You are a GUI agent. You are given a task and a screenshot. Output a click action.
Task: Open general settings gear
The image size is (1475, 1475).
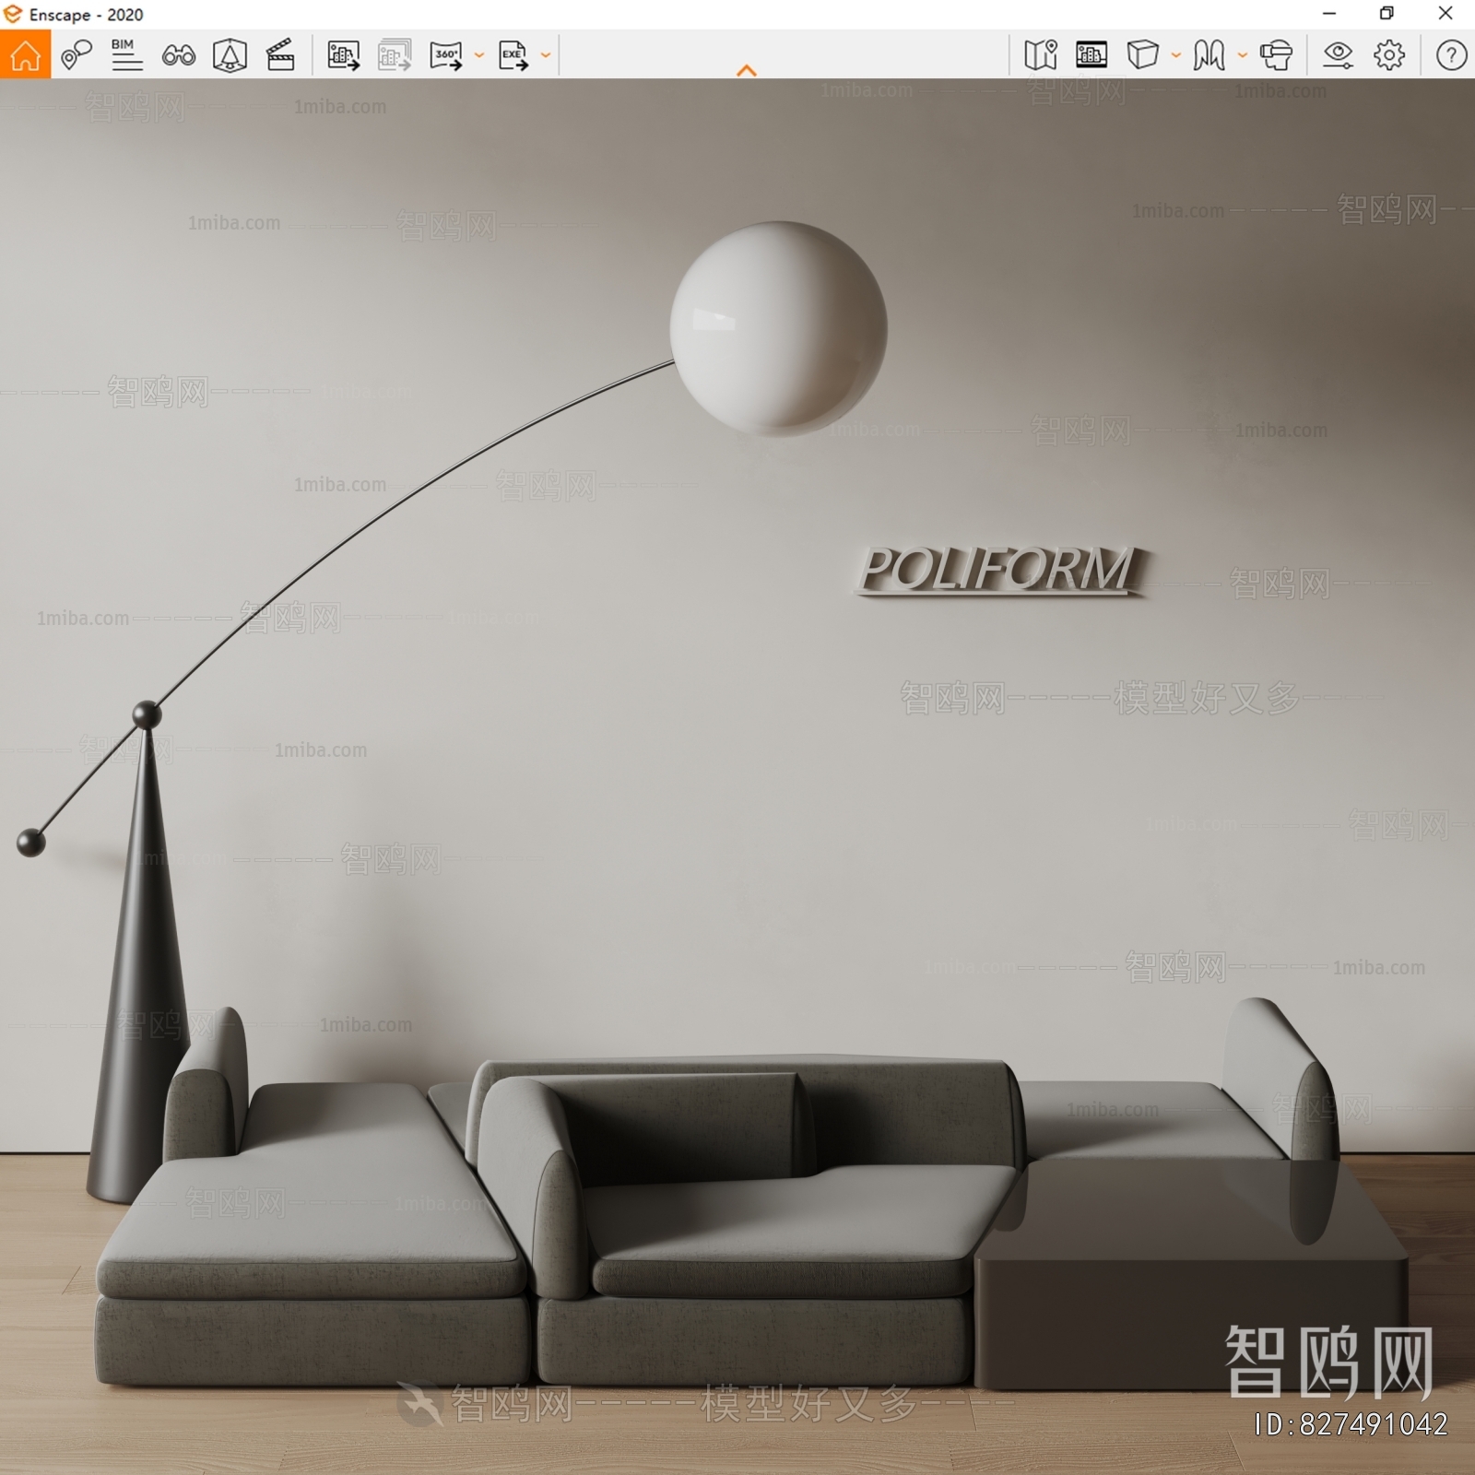(1389, 55)
